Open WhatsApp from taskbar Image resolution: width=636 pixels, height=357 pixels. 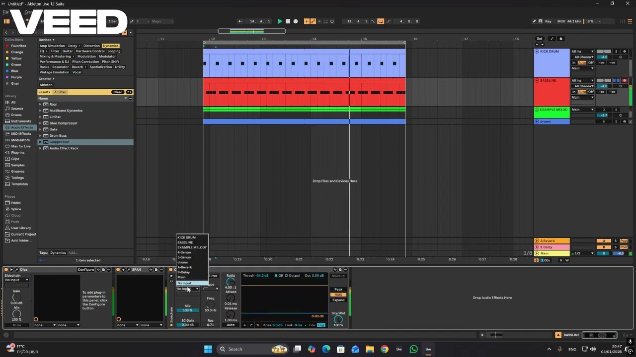point(413,349)
